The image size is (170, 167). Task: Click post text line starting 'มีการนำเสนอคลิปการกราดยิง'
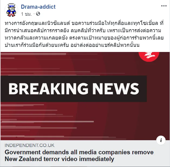pos(83,31)
